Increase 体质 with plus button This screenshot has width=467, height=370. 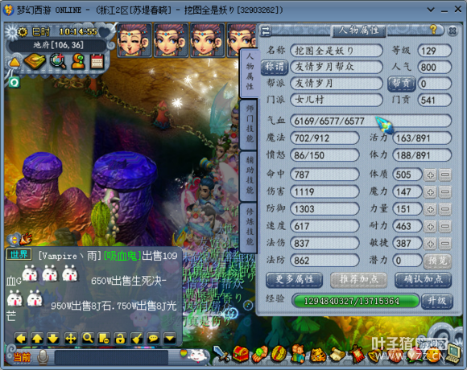(x=430, y=175)
